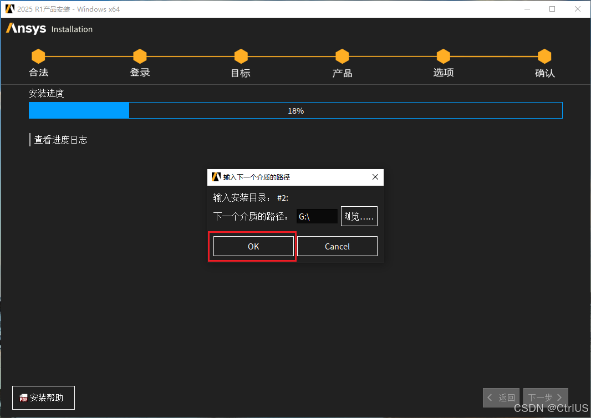This screenshot has width=591, height=418.
Task: Maximize the 2025 R1 installer window
Action: click(552, 9)
